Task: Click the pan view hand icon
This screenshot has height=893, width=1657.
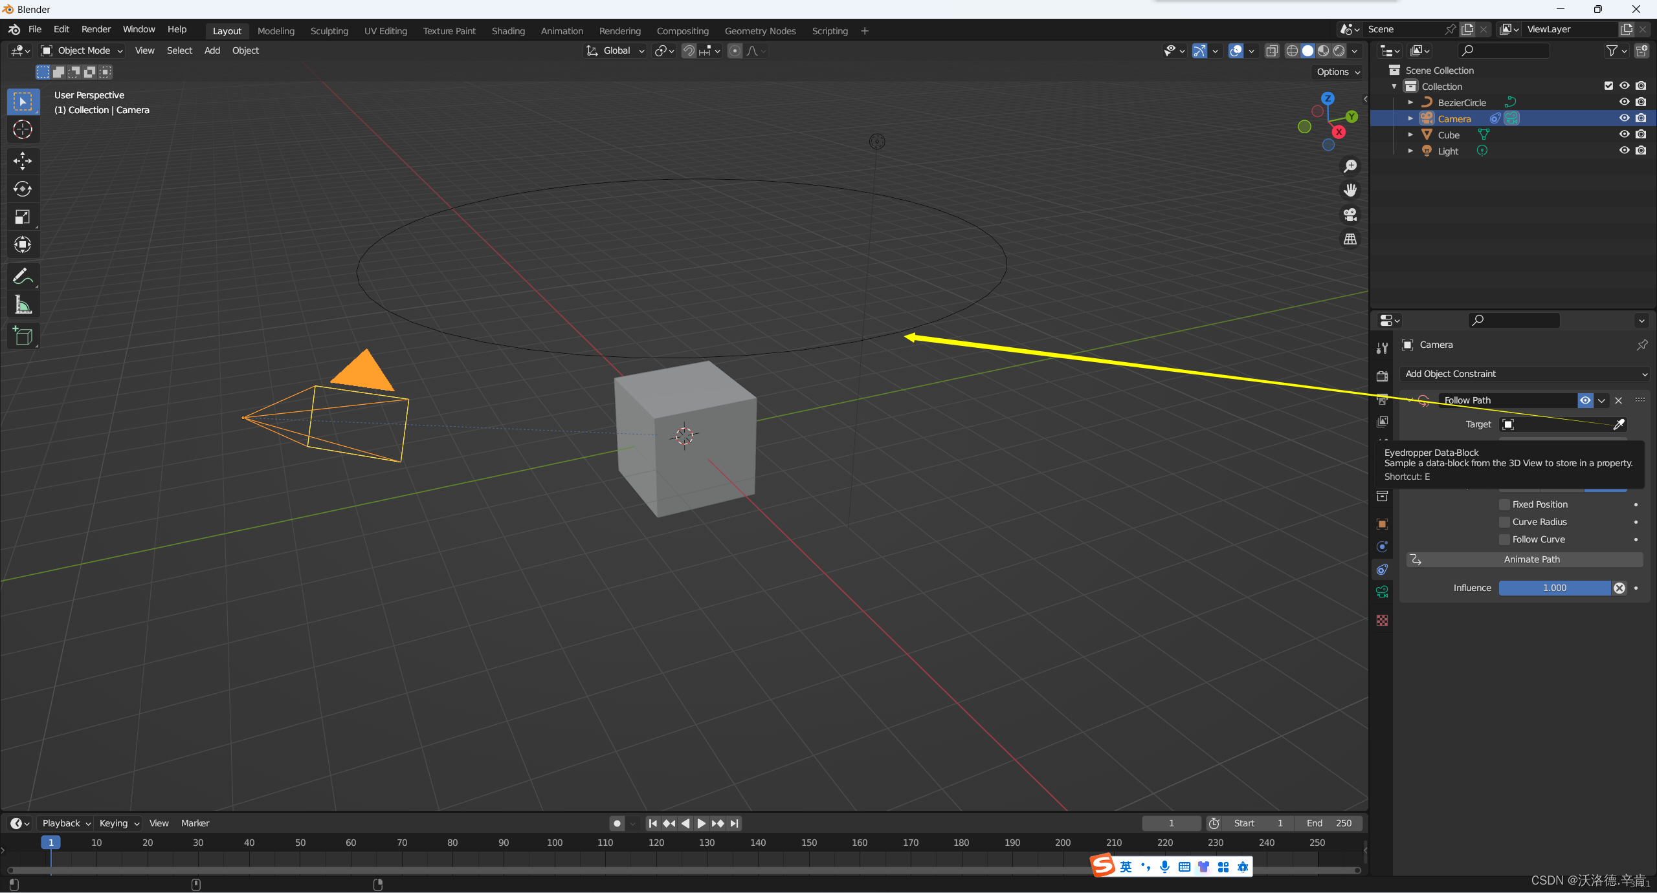Action: tap(1350, 190)
